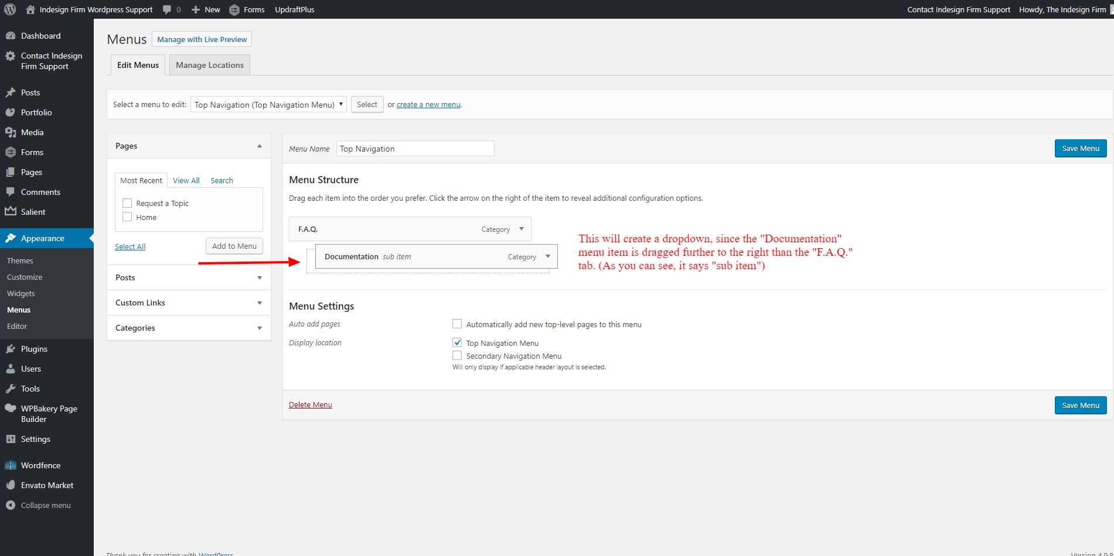Click the Menu Name text field
The image size is (1114, 556).
coord(415,149)
